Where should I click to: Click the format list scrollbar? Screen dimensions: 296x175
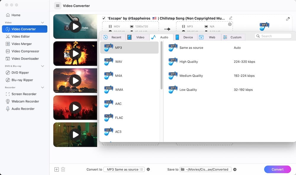[x=161, y=65]
